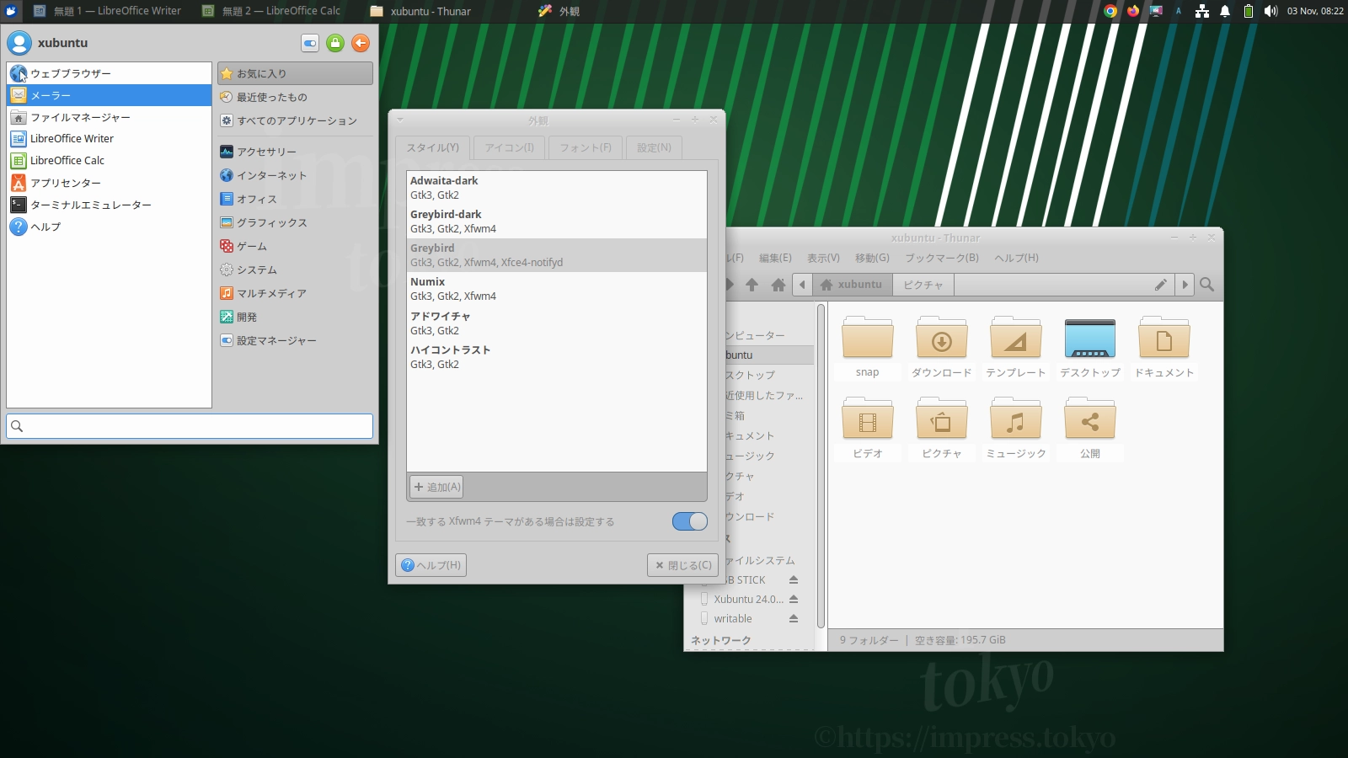The height and width of the screenshot is (758, 1348).
Task: Select 最近使ったもの category
Action: [295, 97]
